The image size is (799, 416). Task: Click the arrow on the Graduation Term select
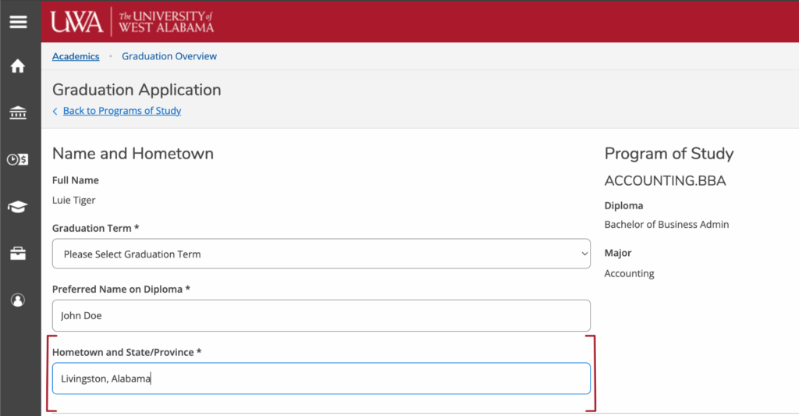click(584, 254)
